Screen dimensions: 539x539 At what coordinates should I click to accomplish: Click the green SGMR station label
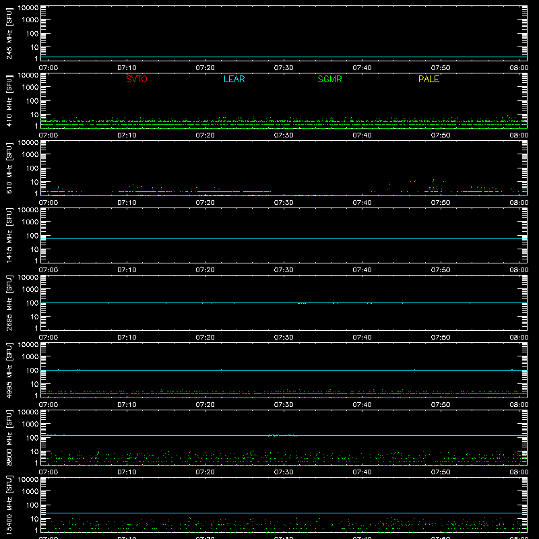pyautogui.click(x=329, y=79)
